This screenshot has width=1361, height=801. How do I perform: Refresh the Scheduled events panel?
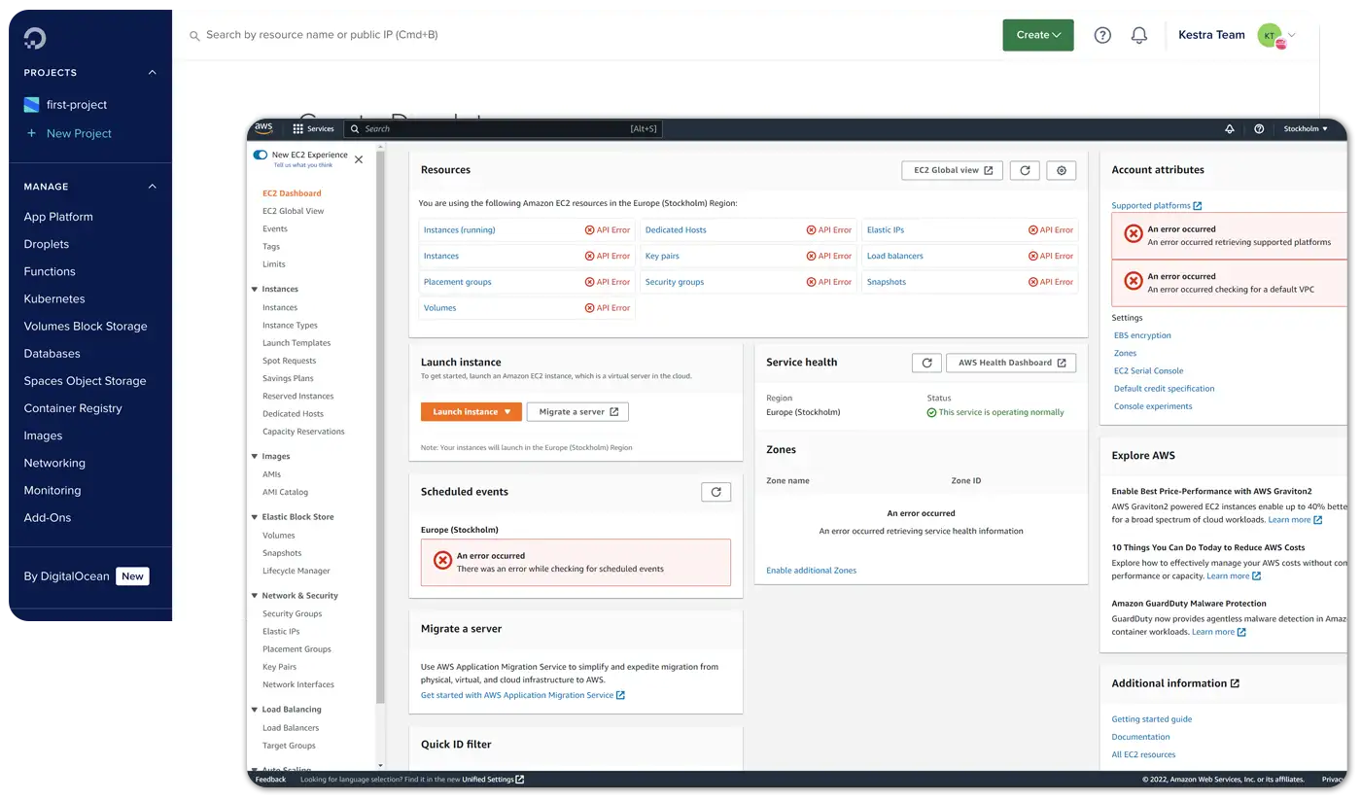715,492
